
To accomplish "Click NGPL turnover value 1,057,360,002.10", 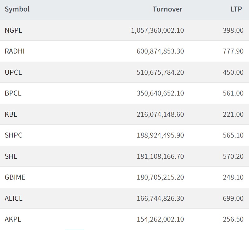I will click(x=157, y=30).
